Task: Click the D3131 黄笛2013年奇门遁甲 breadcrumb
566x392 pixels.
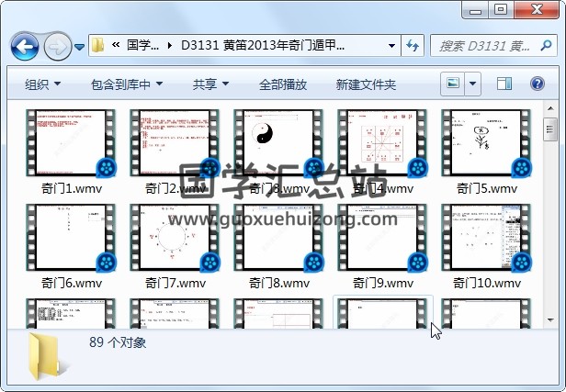Action: [263, 45]
